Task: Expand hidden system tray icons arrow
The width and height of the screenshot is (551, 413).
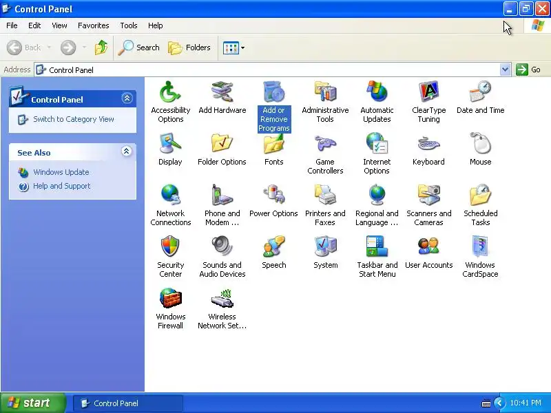Action: (499, 403)
